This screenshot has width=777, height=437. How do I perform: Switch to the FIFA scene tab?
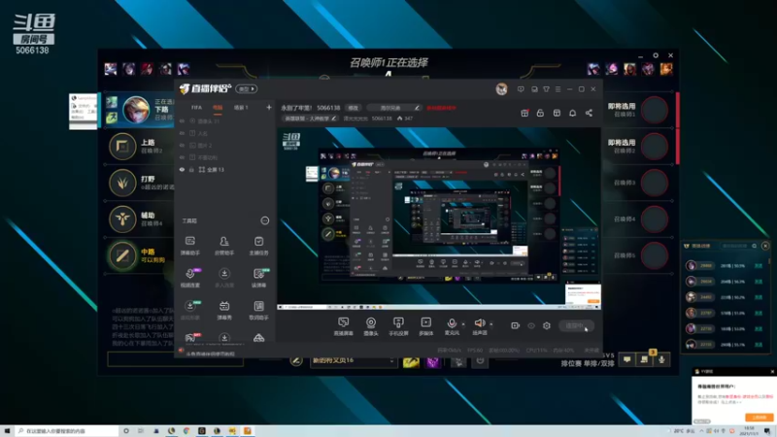click(197, 108)
